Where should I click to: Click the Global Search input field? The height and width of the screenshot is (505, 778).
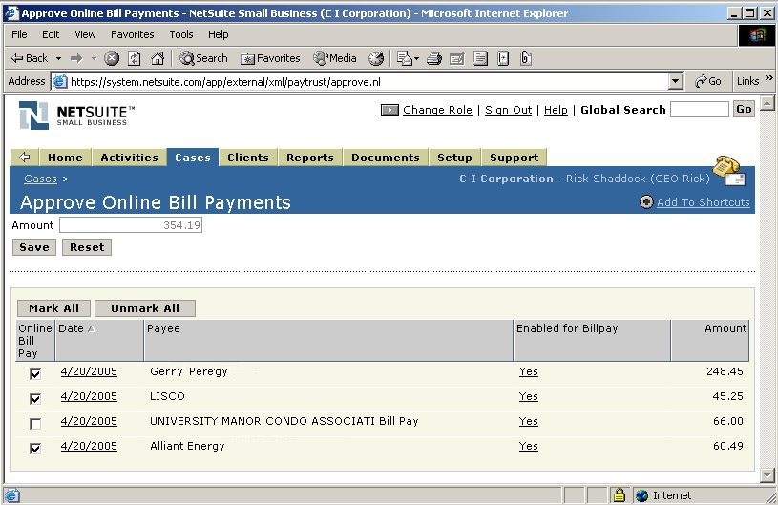coord(700,109)
